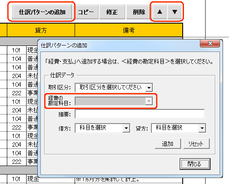
Task: Click the リセット button
Action: tap(196, 144)
